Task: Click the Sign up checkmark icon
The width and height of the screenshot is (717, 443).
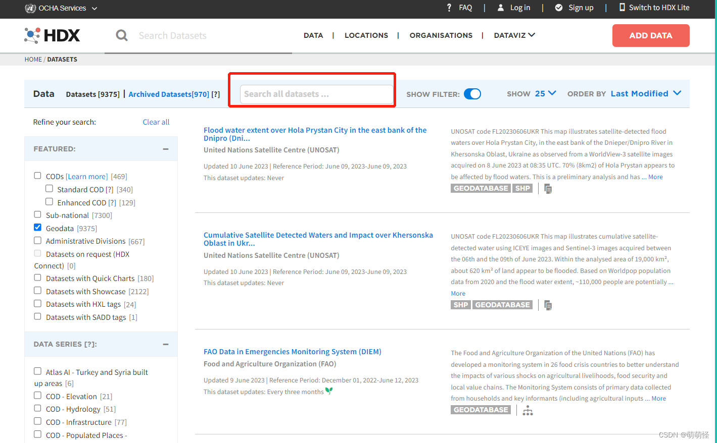Action: (559, 8)
